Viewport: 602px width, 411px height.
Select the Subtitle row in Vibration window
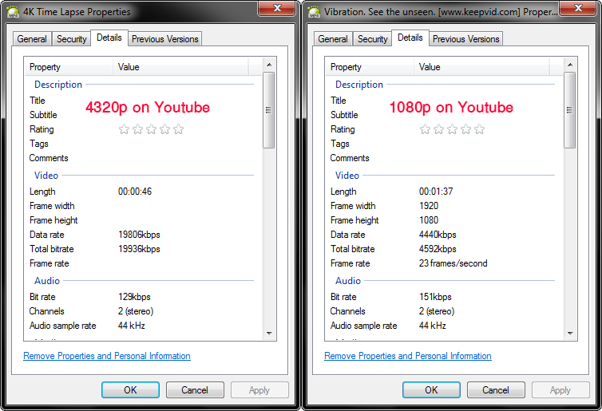click(x=444, y=115)
